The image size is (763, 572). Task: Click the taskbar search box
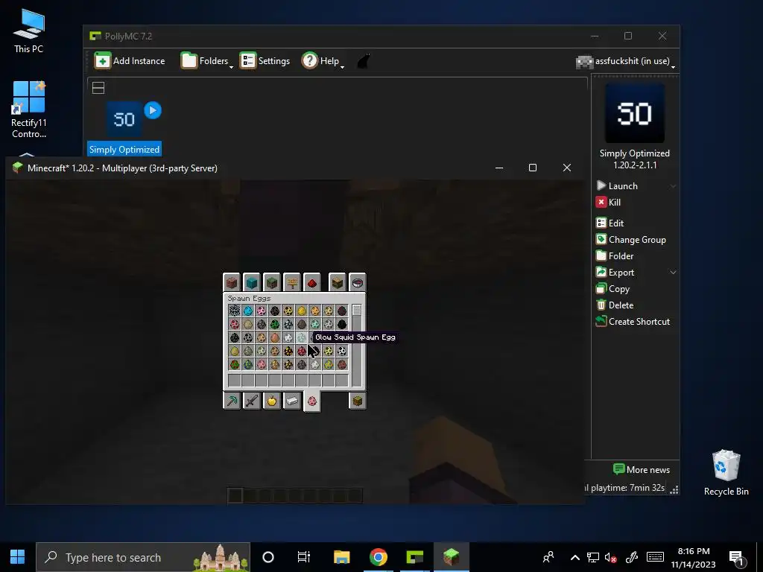coord(143,557)
